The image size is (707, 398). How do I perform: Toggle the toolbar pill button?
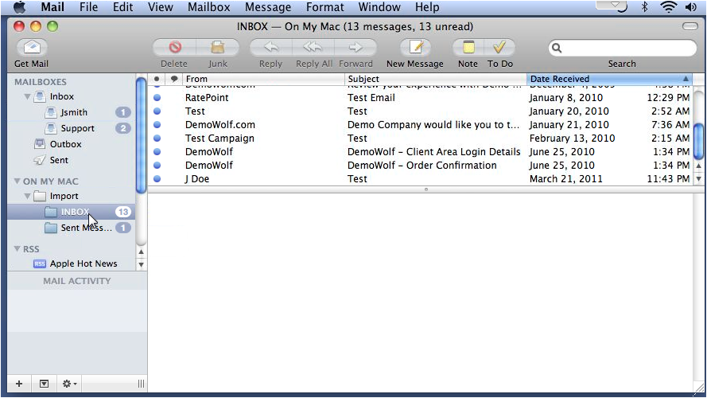pyautogui.click(x=690, y=26)
